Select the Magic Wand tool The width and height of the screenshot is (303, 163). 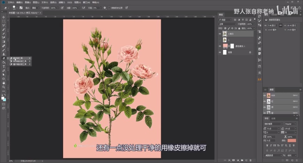pos(3,29)
